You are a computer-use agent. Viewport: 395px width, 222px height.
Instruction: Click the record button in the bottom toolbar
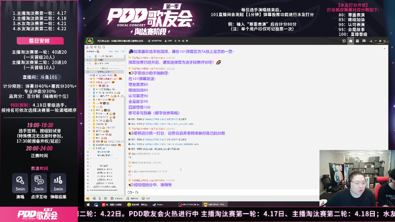coord(117,199)
